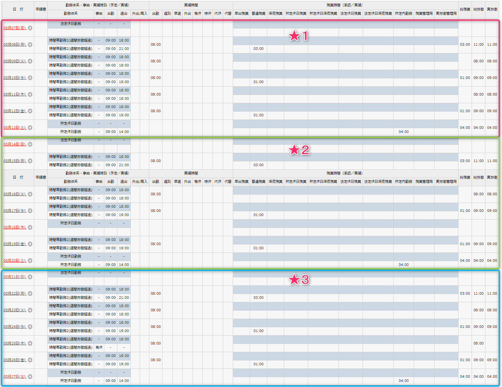The image size is (502, 387).
Task: Follow the 05月24日(水) date link
Action: pyautogui.click(x=15, y=327)
